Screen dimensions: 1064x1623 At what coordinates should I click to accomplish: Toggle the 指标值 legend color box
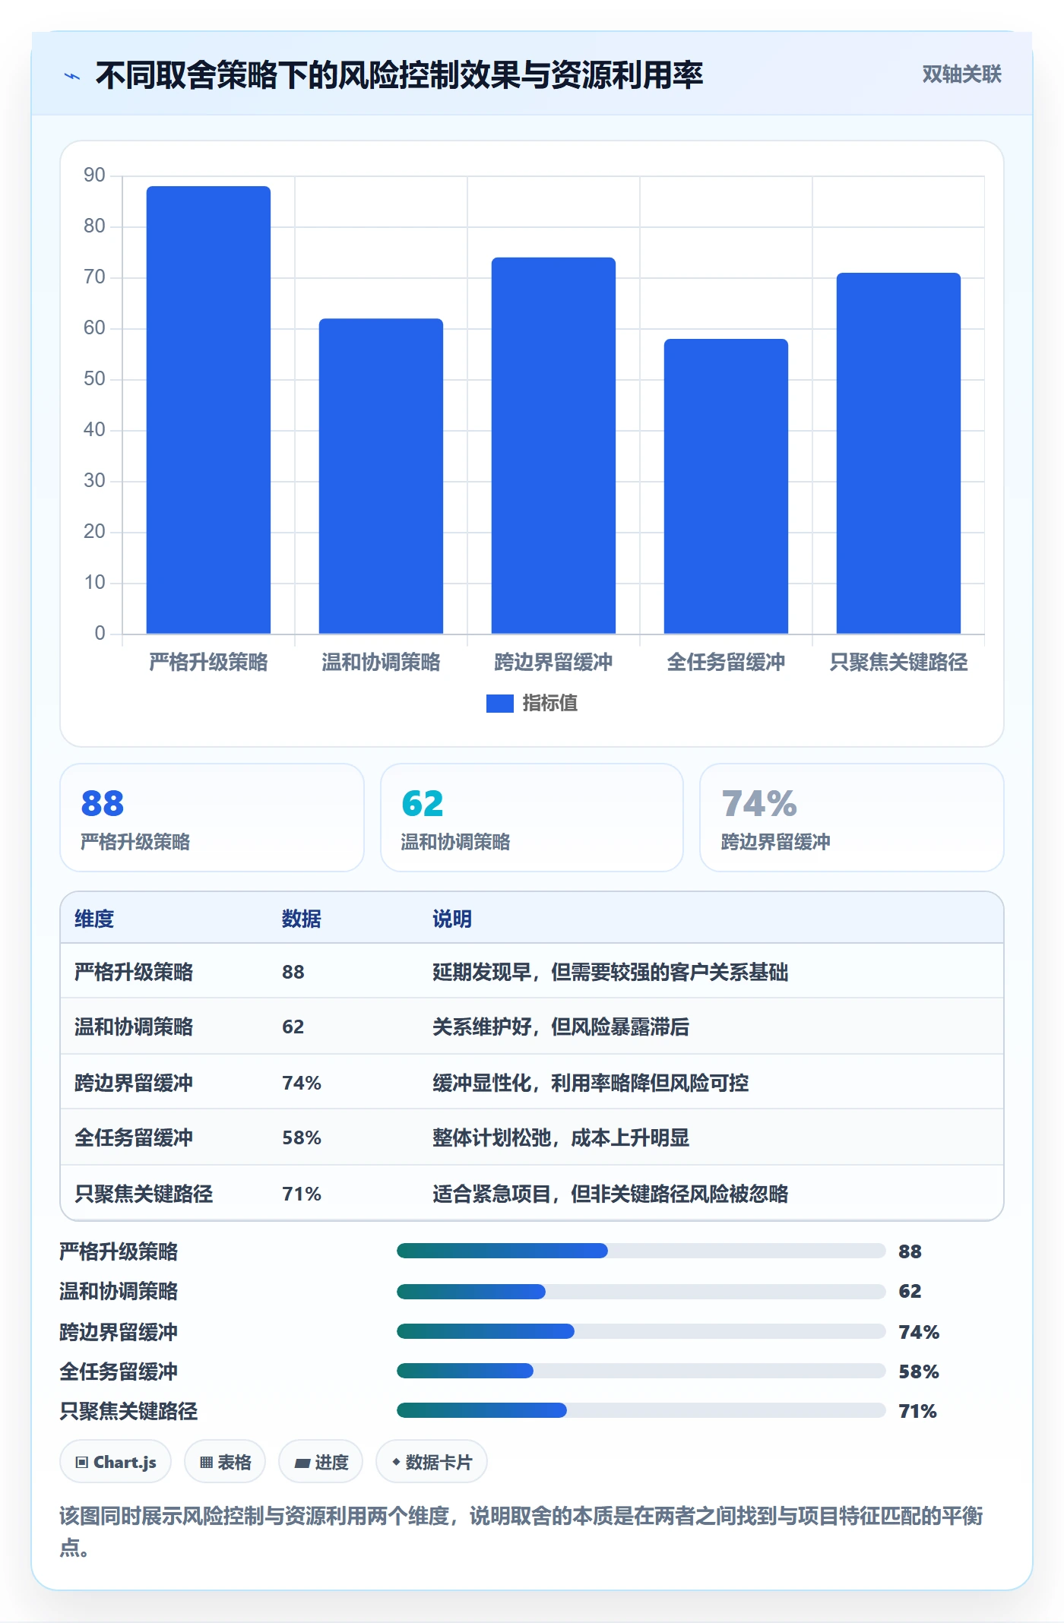[x=499, y=704]
